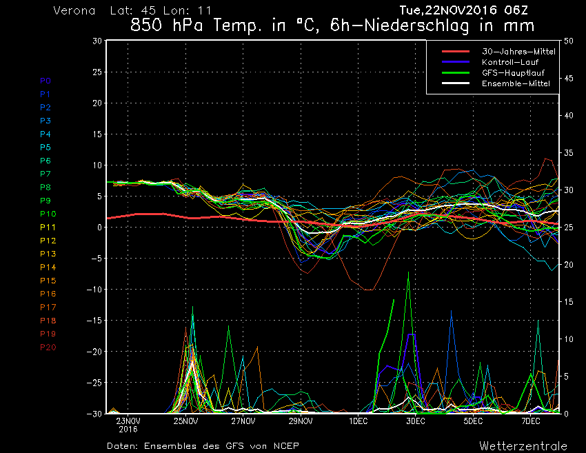Click the "850 hPa Temp." chart title
Image resolution: width=586 pixels, height=453 pixels.
pyautogui.click(x=194, y=26)
